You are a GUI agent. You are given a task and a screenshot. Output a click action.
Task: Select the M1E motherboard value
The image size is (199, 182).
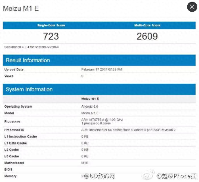(85, 163)
